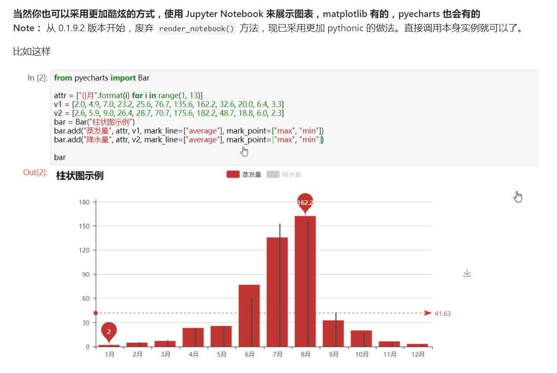
Task: Expand the In [2] code cell prompt
Action: [x=37, y=78]
